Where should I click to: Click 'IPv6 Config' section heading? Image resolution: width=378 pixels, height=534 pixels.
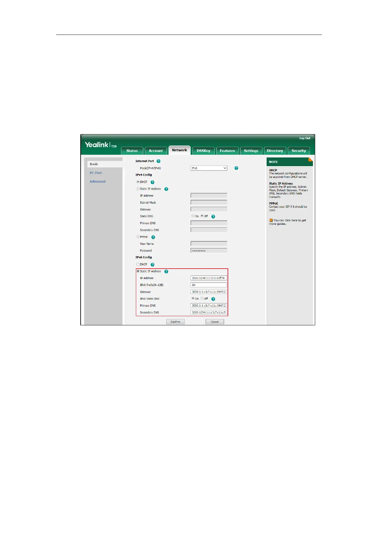click(x=144, y=257)
